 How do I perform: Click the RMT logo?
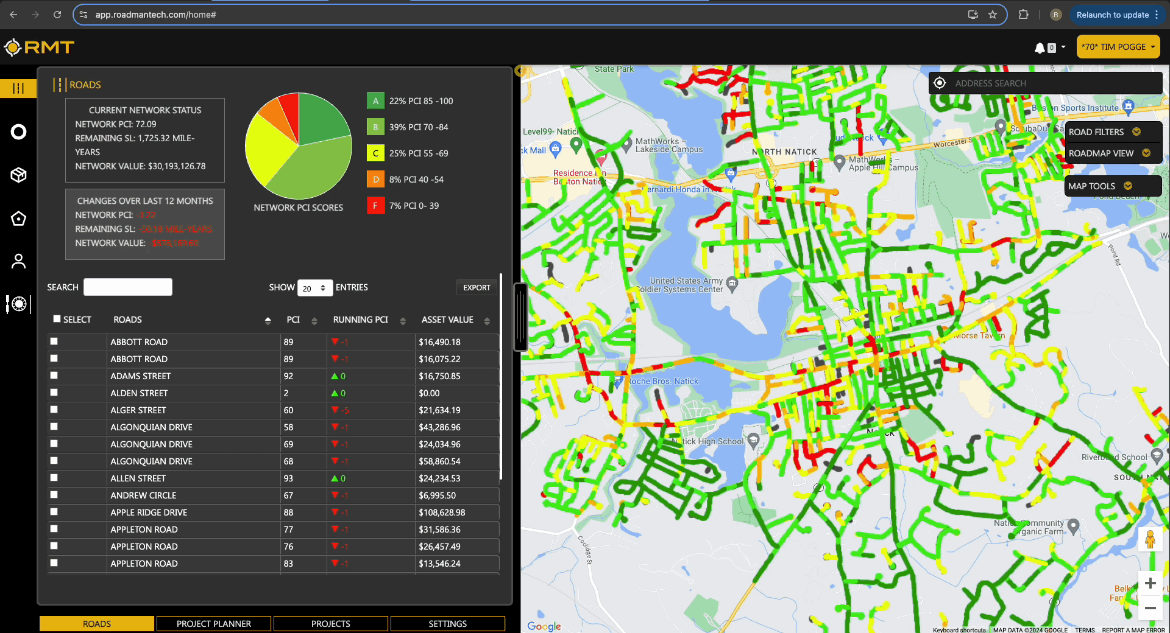(x=39, y=47)
